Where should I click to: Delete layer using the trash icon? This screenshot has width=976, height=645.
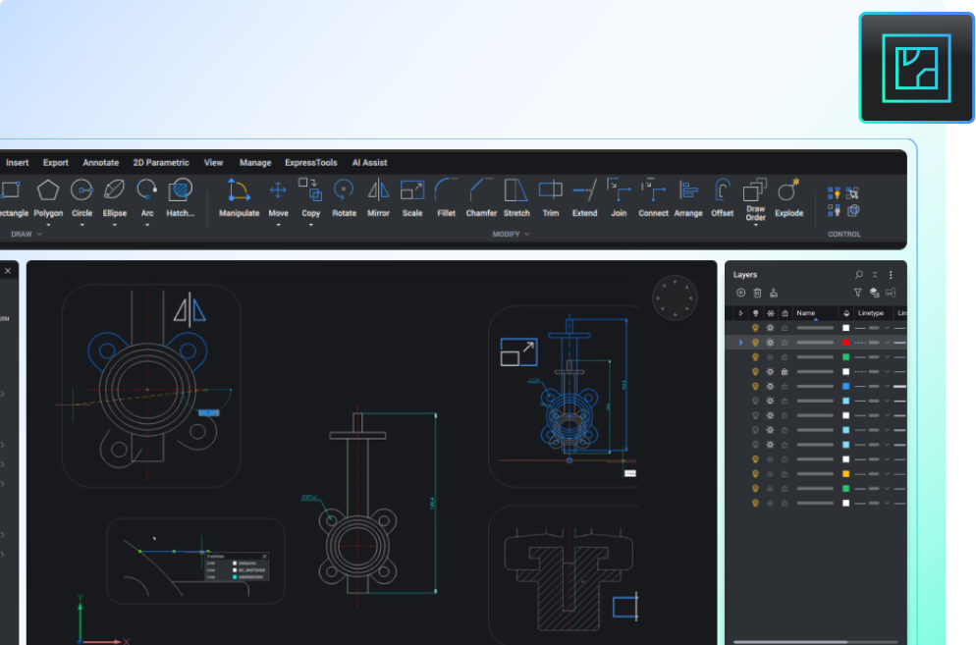[757, 293]
